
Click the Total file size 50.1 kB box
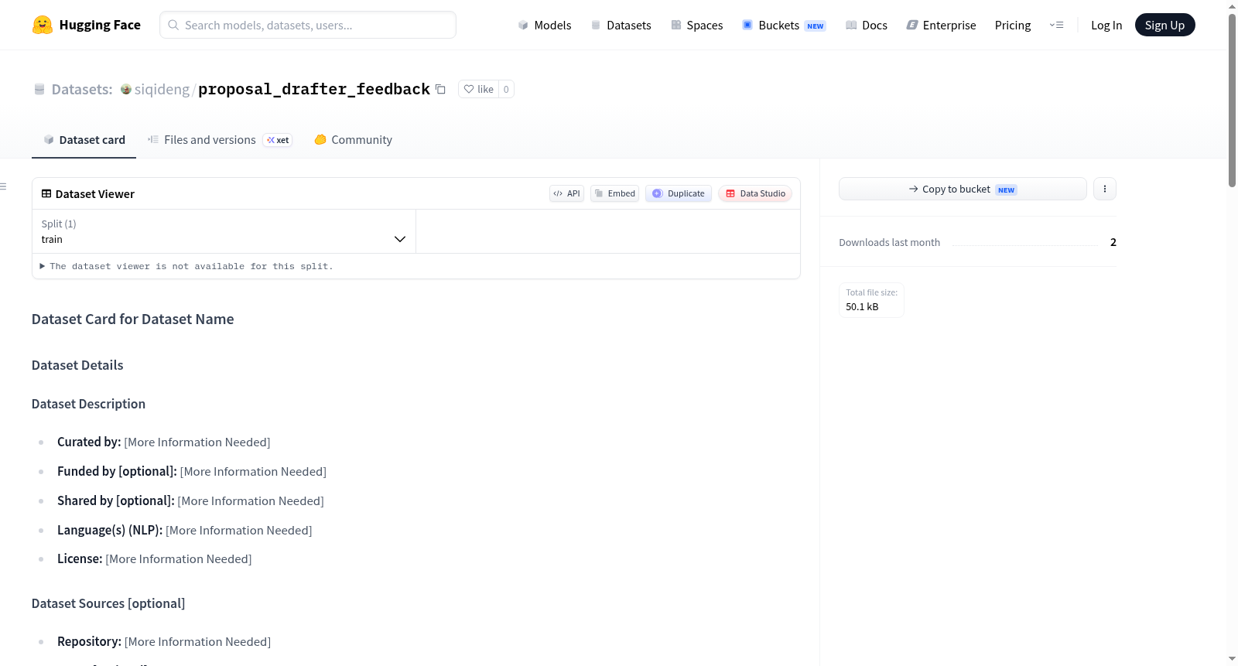(x=871, y=300)
